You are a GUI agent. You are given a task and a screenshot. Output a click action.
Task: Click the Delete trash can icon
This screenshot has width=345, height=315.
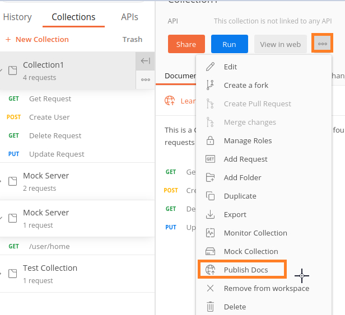click(211, 307)
